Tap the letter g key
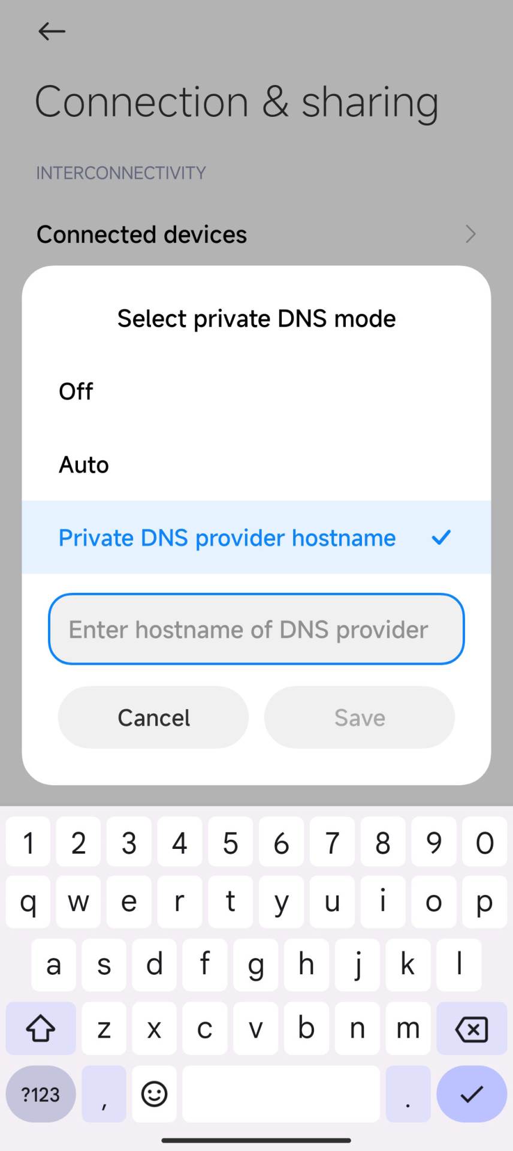 (256, 965)
